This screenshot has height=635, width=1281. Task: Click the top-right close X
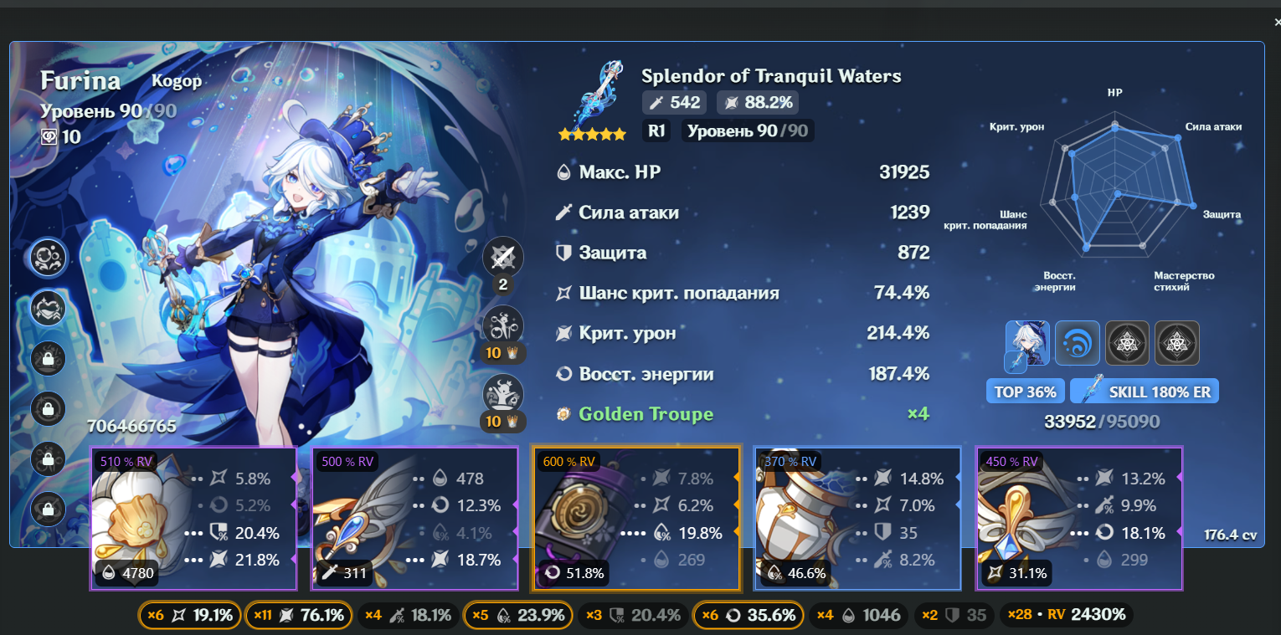tap(1276, 23)
